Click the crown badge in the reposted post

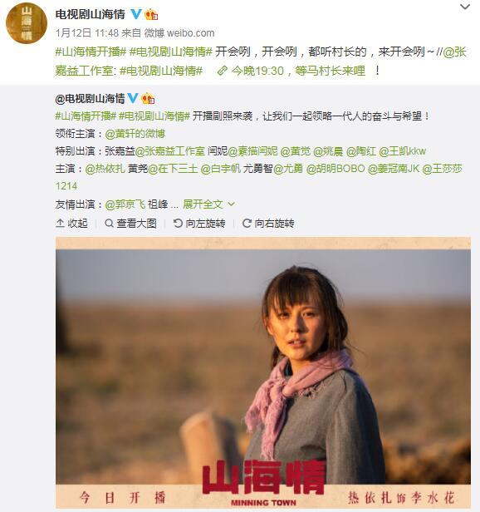click(148, 98)
